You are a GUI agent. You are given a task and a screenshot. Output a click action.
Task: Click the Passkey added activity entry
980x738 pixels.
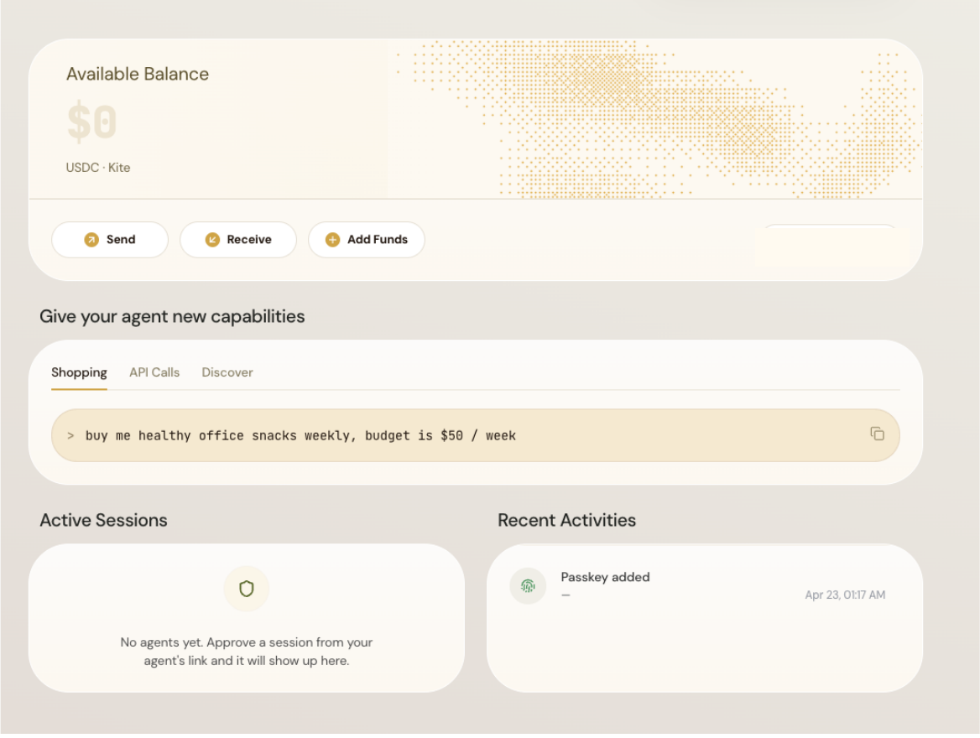pos(605,577)
